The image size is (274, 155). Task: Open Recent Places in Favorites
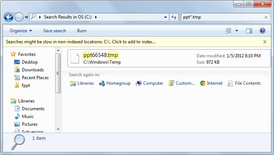click(x=35, y=78)
